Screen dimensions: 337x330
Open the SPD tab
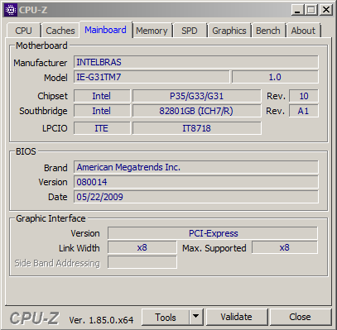190,31
